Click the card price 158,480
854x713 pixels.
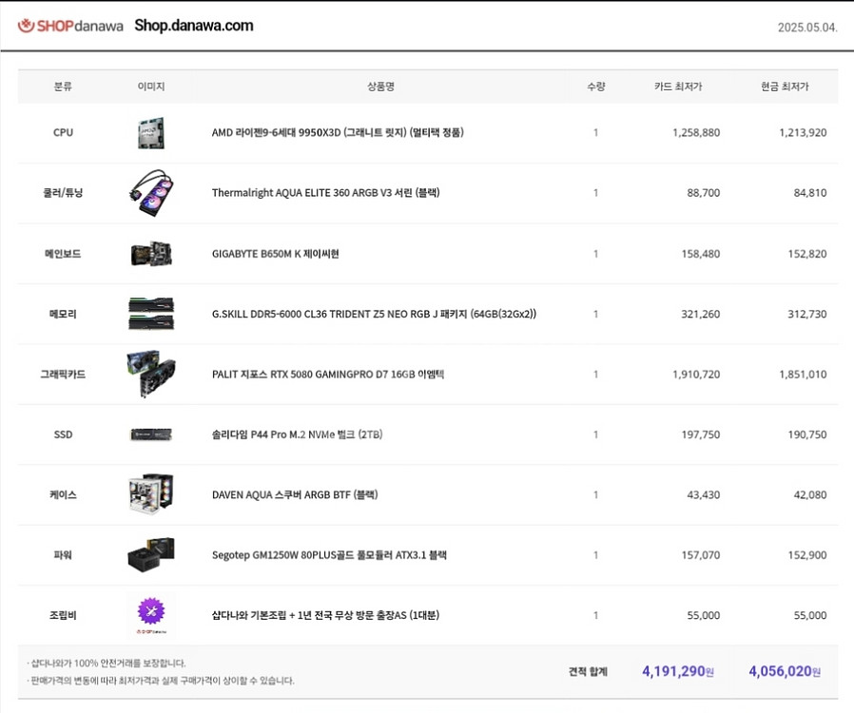(x=700, y=254)
